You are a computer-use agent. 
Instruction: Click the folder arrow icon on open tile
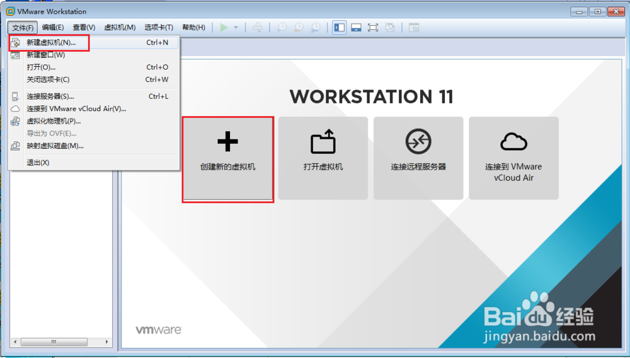click(323, 141)
